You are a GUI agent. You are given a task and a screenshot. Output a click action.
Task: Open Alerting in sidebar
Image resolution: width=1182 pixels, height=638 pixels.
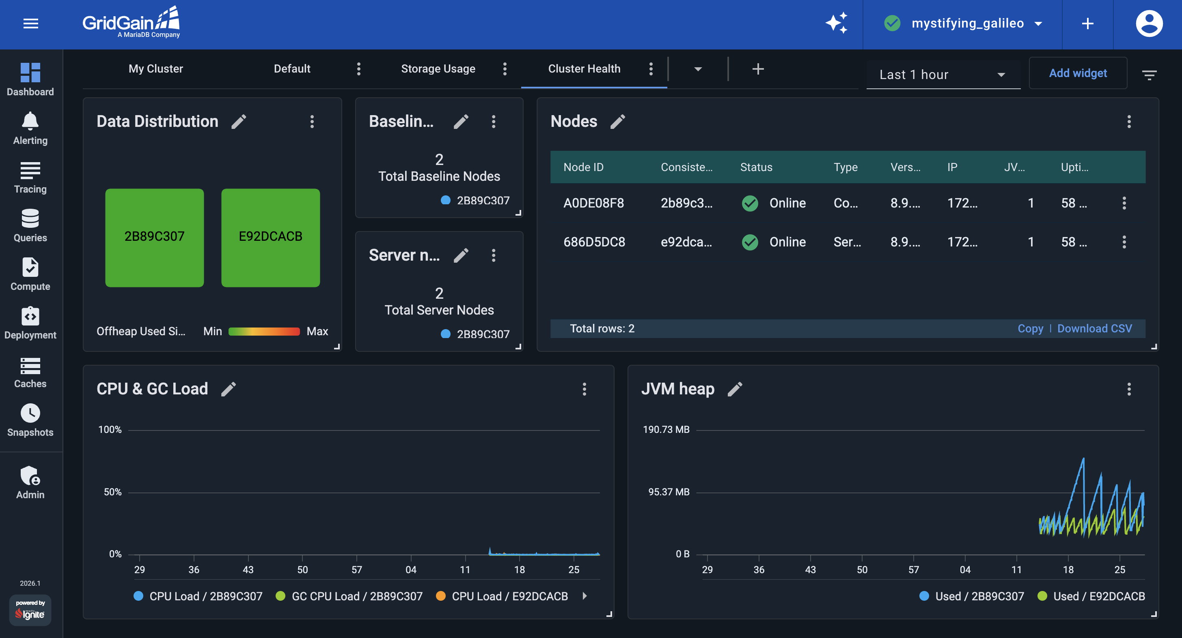click(30, 128)
